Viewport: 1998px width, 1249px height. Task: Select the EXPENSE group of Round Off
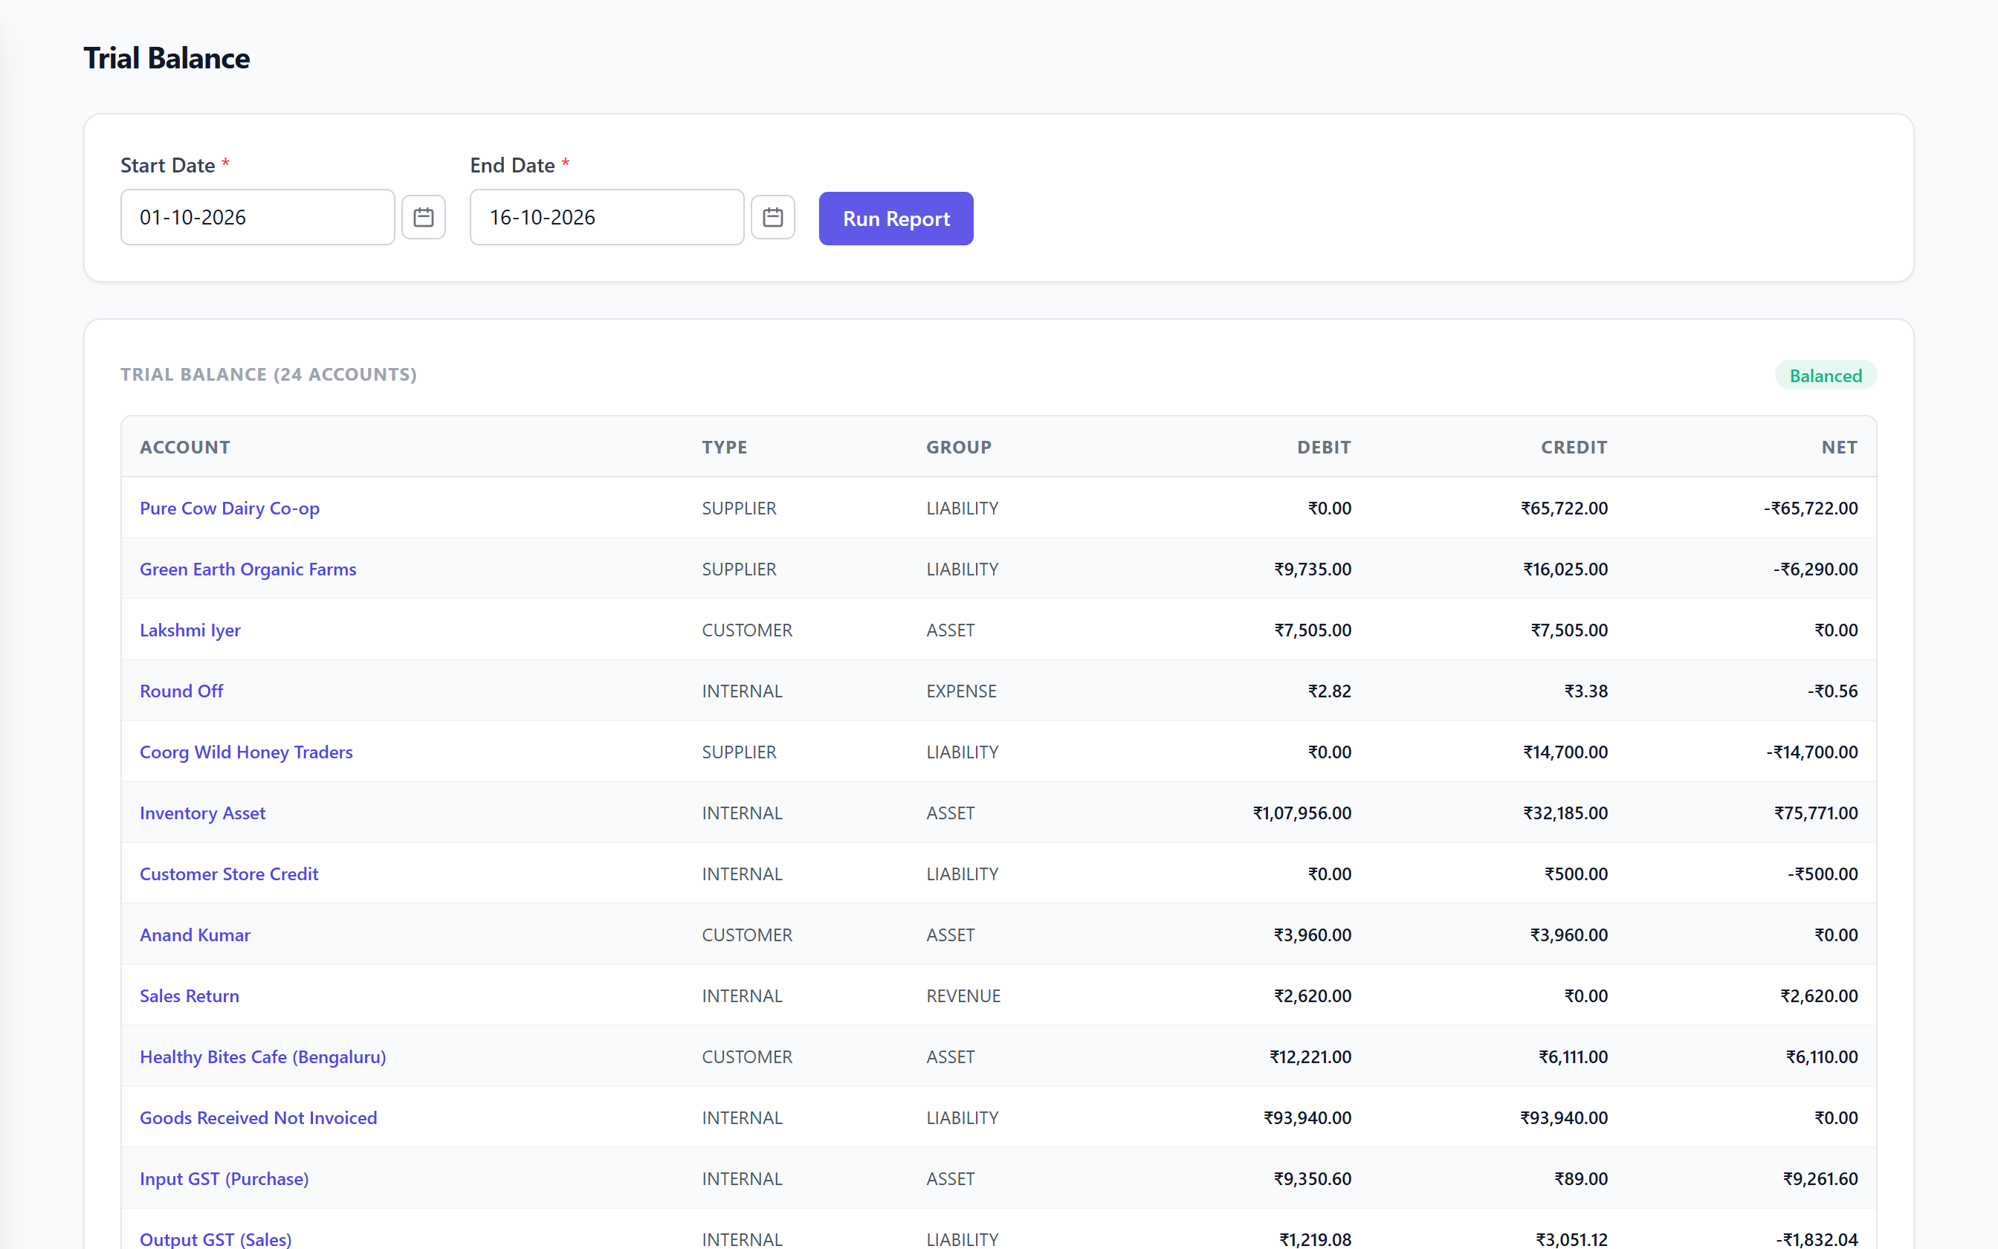tap(961, 691)
